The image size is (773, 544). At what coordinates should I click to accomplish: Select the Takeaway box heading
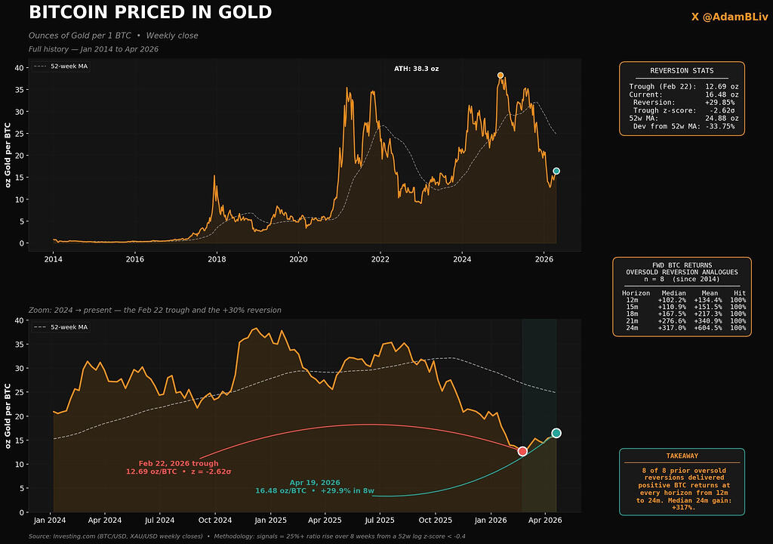(x=682, y=456)
